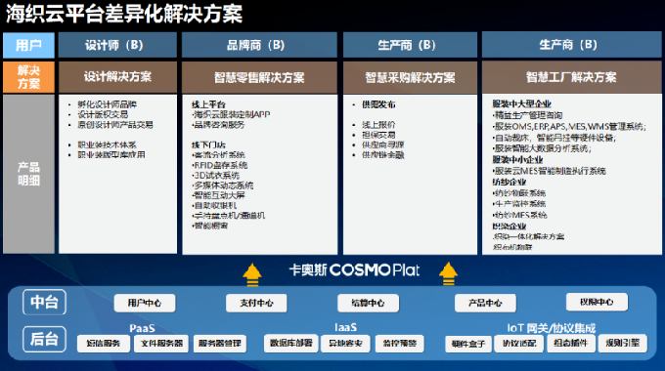Click the 卡奥斯 COSMOPlat logo
The height and width of the screenshot is (371, 665).
coord(354,270)
